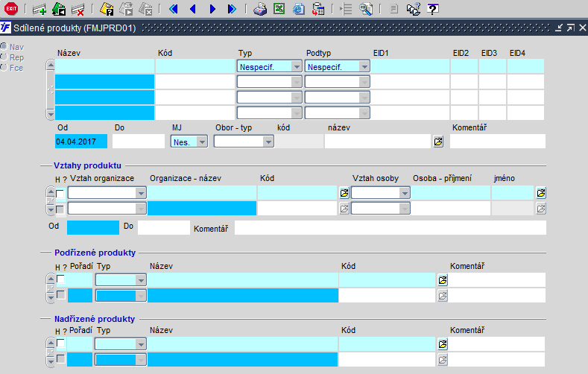This screenshot has width=588, height=374.
Task: Open person lookup icon after jméno field
Action: tap(541, 193)
